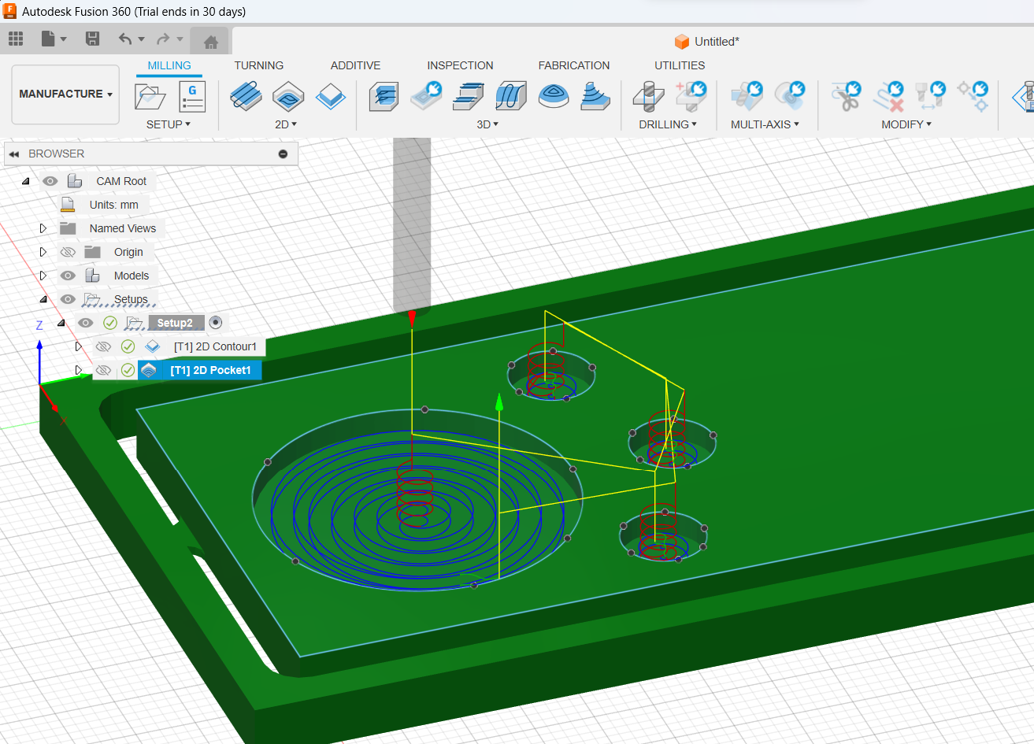Select the 2D Pocket toolbar icon

point(288,97)
